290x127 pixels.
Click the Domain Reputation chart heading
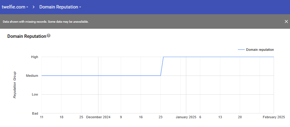pos(27,36)
